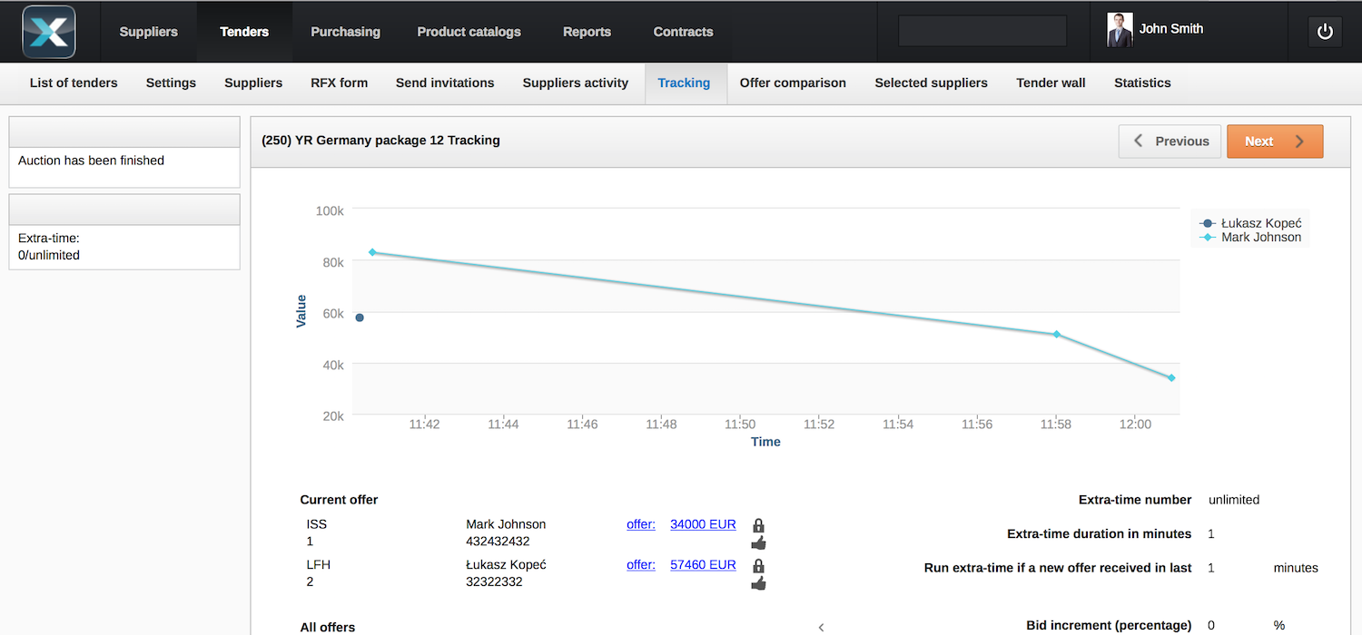
Task: Click thumbs-up icon for Mark Johnson's offer
Action: pyautogui.click(x=758, y=542)
